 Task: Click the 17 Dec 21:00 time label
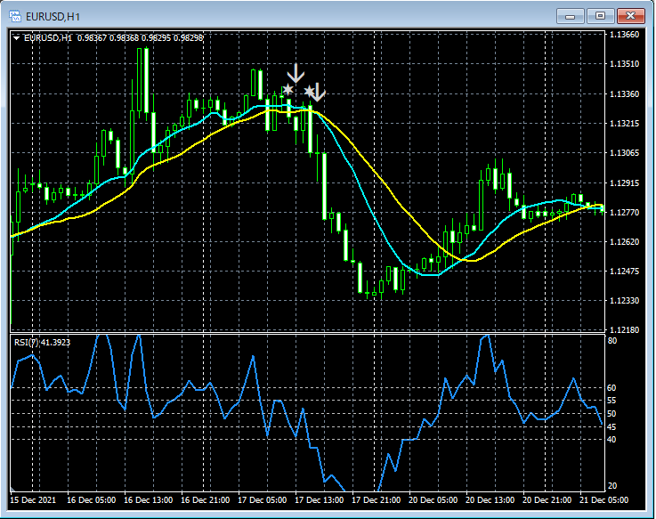(x=377, y=500)
